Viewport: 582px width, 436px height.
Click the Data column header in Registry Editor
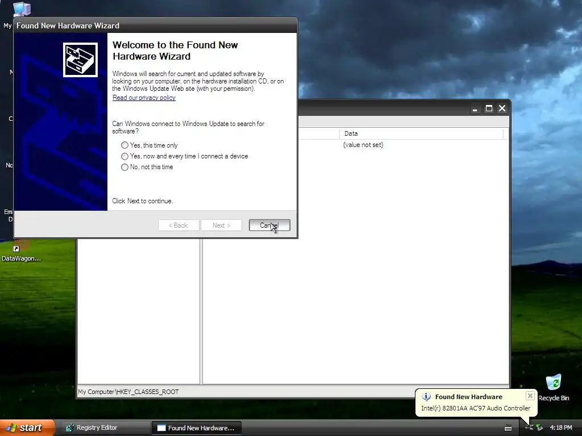tap(421, 133)
